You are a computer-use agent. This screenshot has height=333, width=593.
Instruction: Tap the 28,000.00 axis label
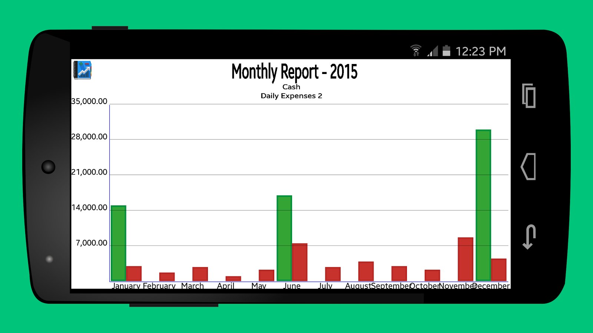tap(89, 137)
